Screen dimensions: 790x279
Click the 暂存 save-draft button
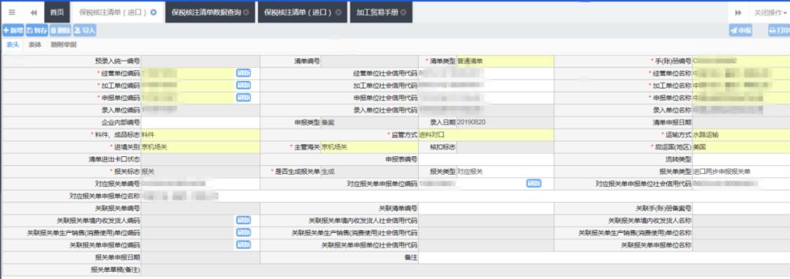point(37,31)
